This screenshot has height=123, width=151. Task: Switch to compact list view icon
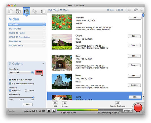(130, 10)
